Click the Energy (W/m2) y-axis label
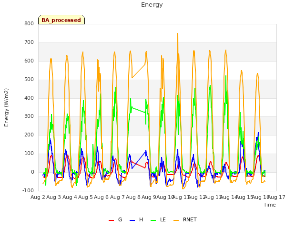The height and width of the screenshot is (229, 305). (x=6, y=107)
